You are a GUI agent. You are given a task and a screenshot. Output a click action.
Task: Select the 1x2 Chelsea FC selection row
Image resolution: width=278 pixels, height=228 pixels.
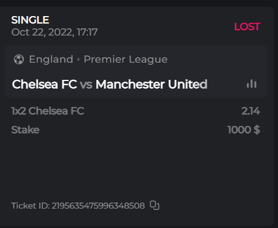coord(136,111)
